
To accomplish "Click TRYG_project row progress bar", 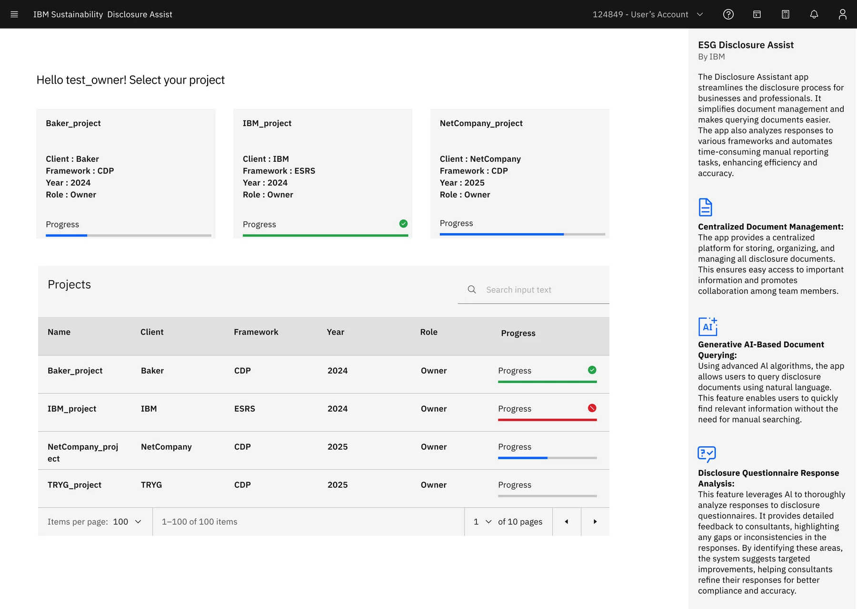I will coord(548,496).
